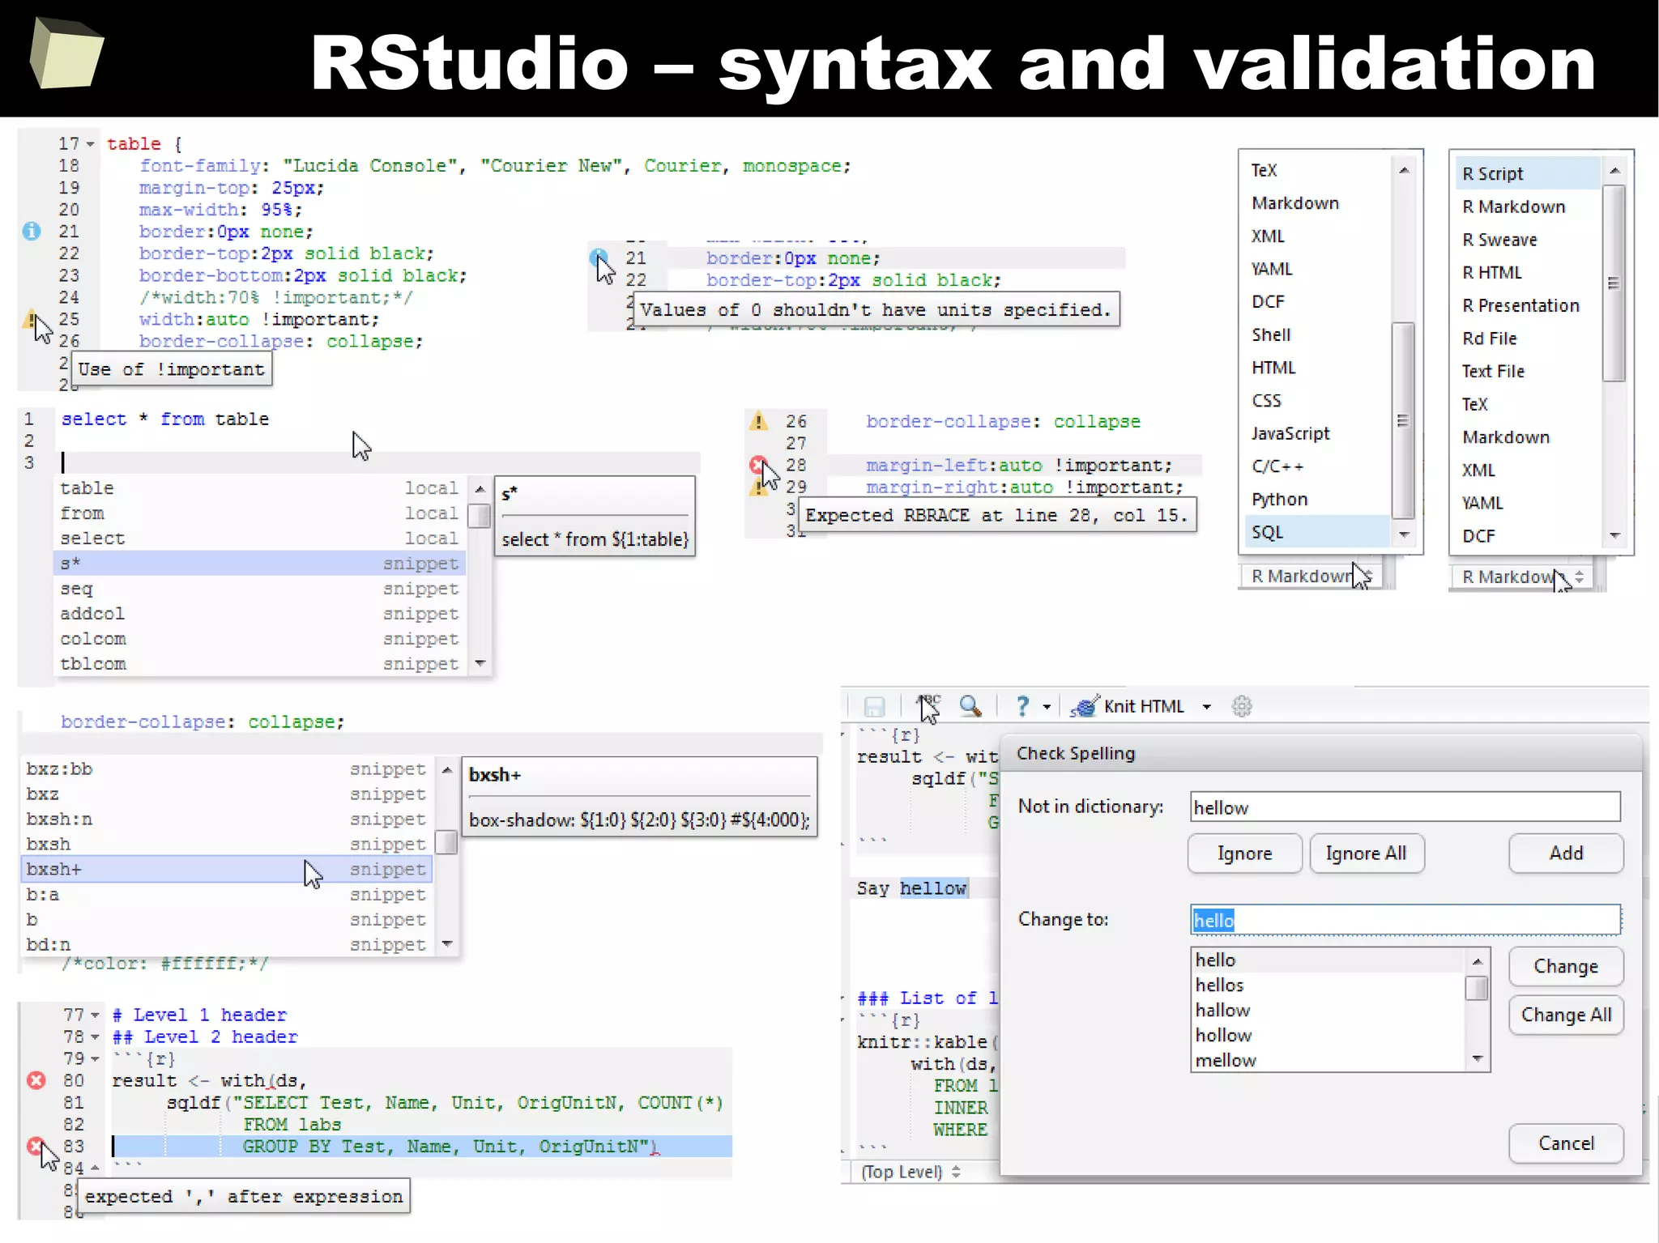Choose Python in the left file type list
1659x1243 pixels.
pyautogui.click(x=1316, y=500)
